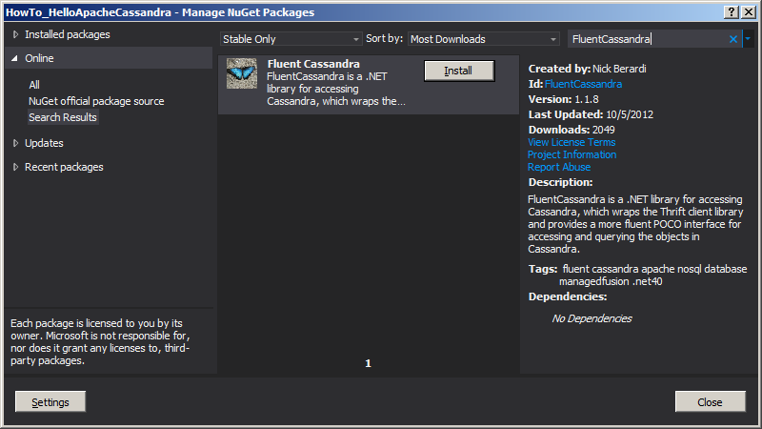The height and width of the screenshot is (429, 762).
Task: Click in the FluentCassandra search field
Action: tap(646, 39)
